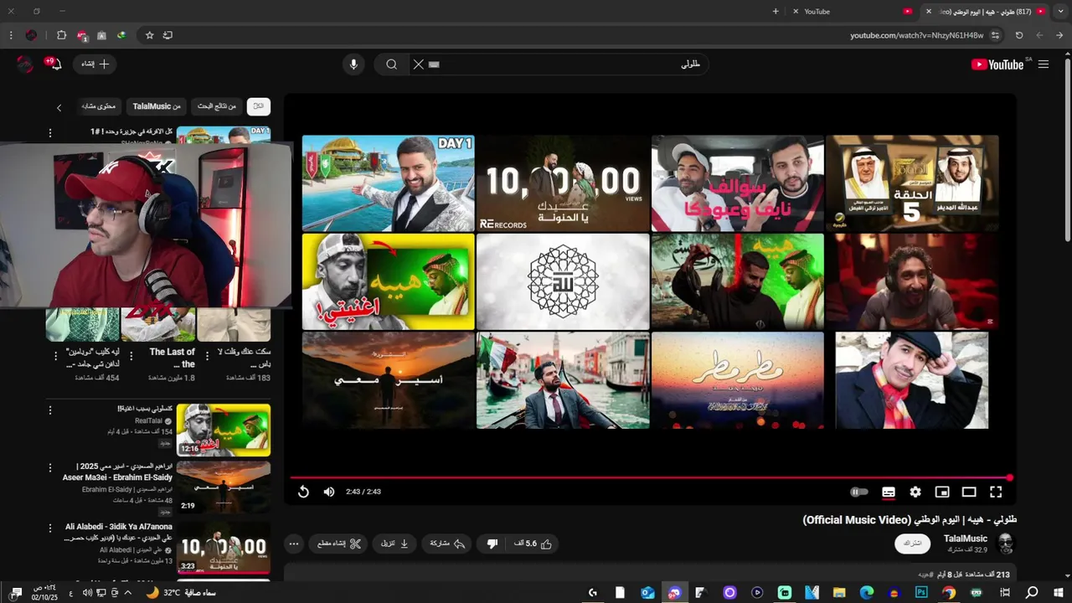Select the 'All' filter chip
This screenshot has width=1072, height=603.
(259, 106)
